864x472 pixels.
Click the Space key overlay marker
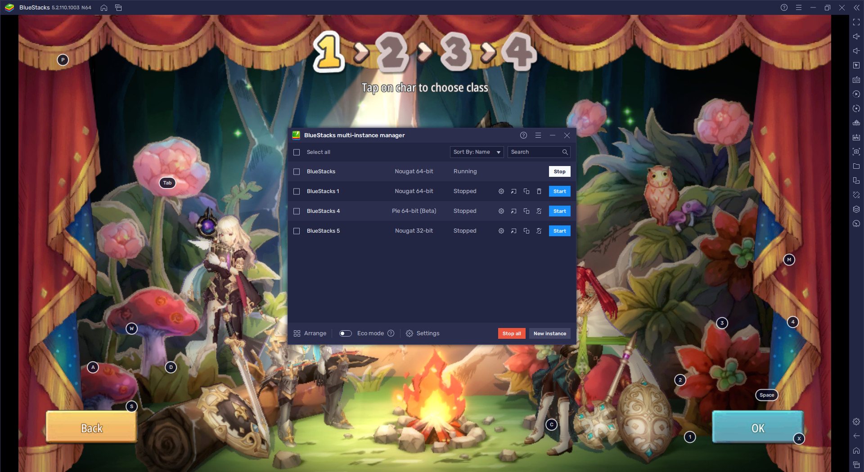coord(767,395)
